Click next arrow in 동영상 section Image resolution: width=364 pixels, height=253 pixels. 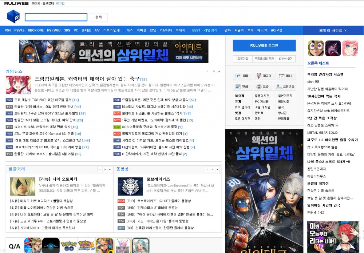[x=213, y=169]
